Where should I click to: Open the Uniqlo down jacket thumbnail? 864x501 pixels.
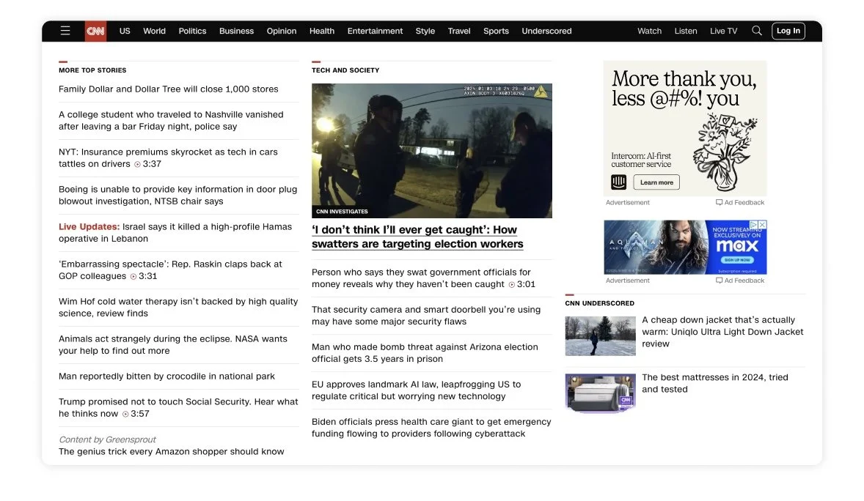click(x=600, y=336)
